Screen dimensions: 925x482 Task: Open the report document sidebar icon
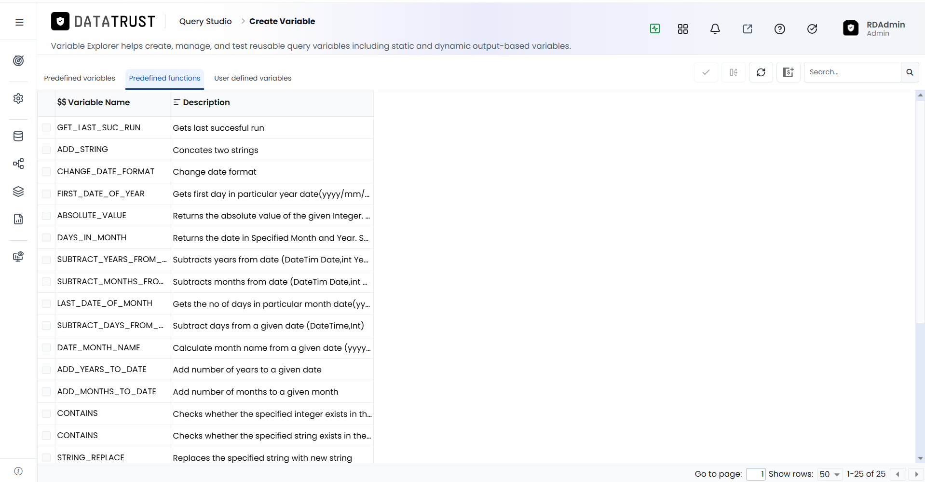[x=18, y=219]
